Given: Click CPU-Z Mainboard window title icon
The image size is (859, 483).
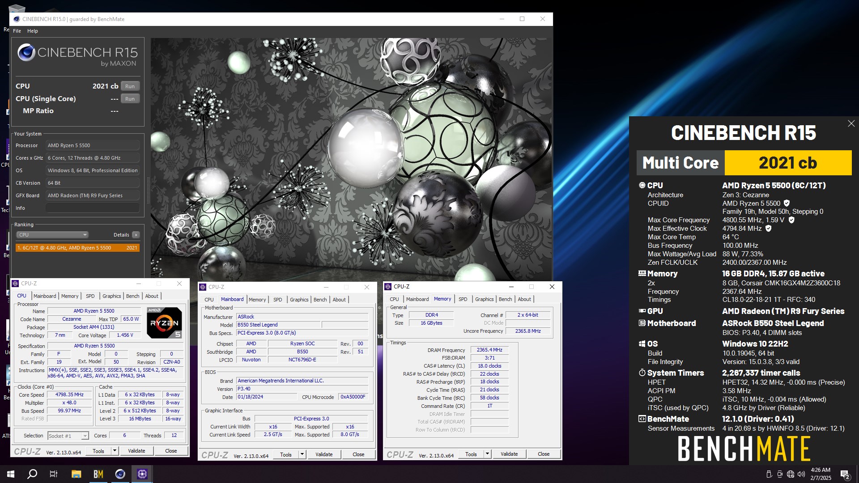Looking at the screenshot, I should (x=203, y=287).
